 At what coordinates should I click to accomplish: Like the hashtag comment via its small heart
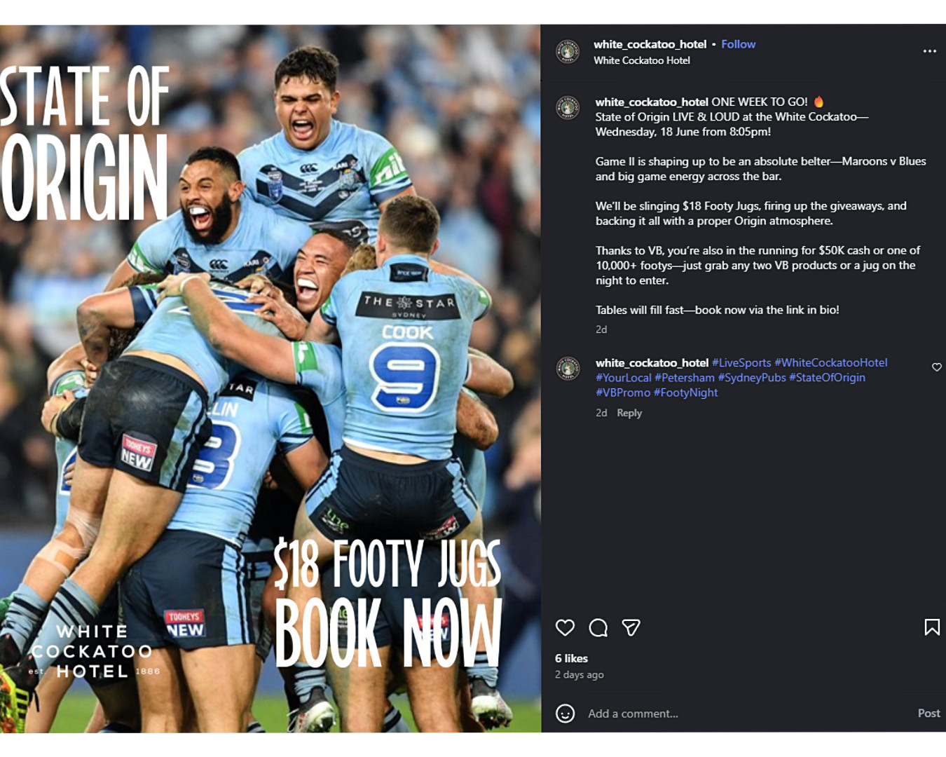937,367
